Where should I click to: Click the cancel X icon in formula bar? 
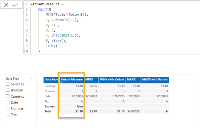click(6, 5)
